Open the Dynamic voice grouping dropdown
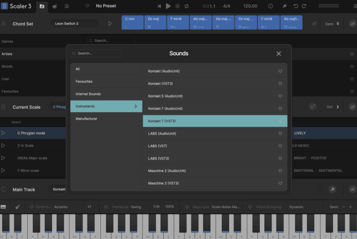Viewport: 357px width, 239px height. tap(297, 207)
